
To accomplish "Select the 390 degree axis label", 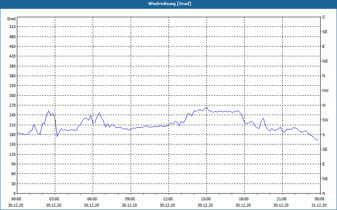I will click(13, 66).
